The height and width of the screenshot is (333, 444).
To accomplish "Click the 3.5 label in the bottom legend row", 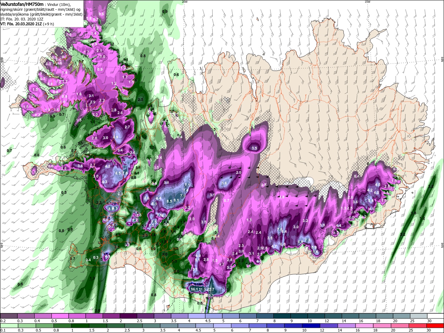I will pos(163,330).
